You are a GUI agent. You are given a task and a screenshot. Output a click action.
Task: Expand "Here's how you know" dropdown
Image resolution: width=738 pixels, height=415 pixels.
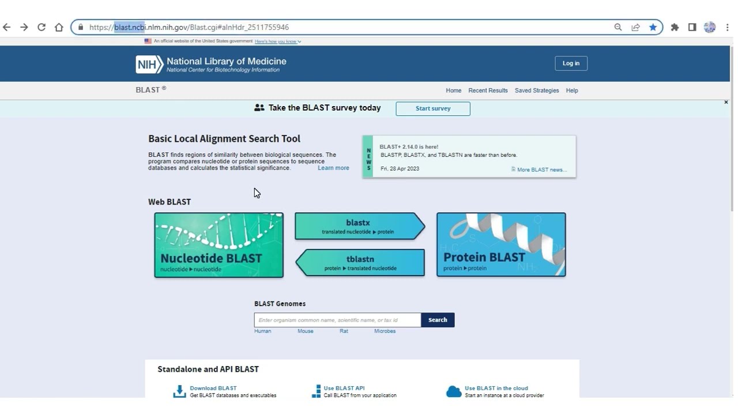point(278,41)
